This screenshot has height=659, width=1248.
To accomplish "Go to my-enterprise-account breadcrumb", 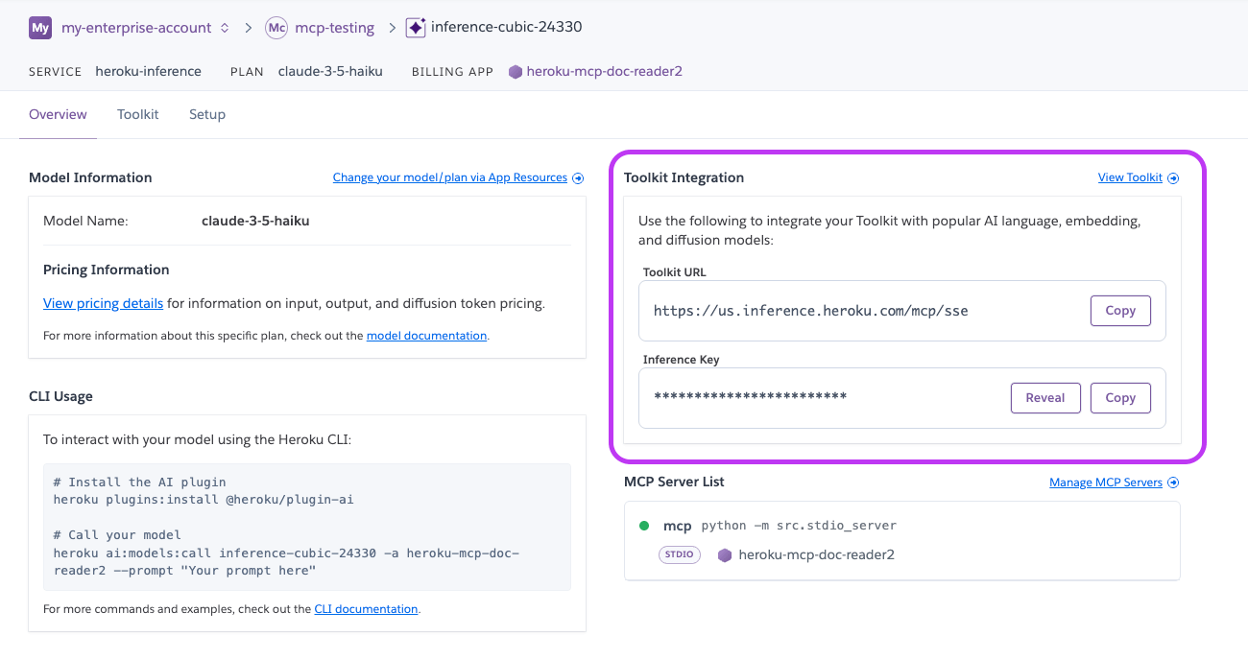I will (x=136, y=28).
